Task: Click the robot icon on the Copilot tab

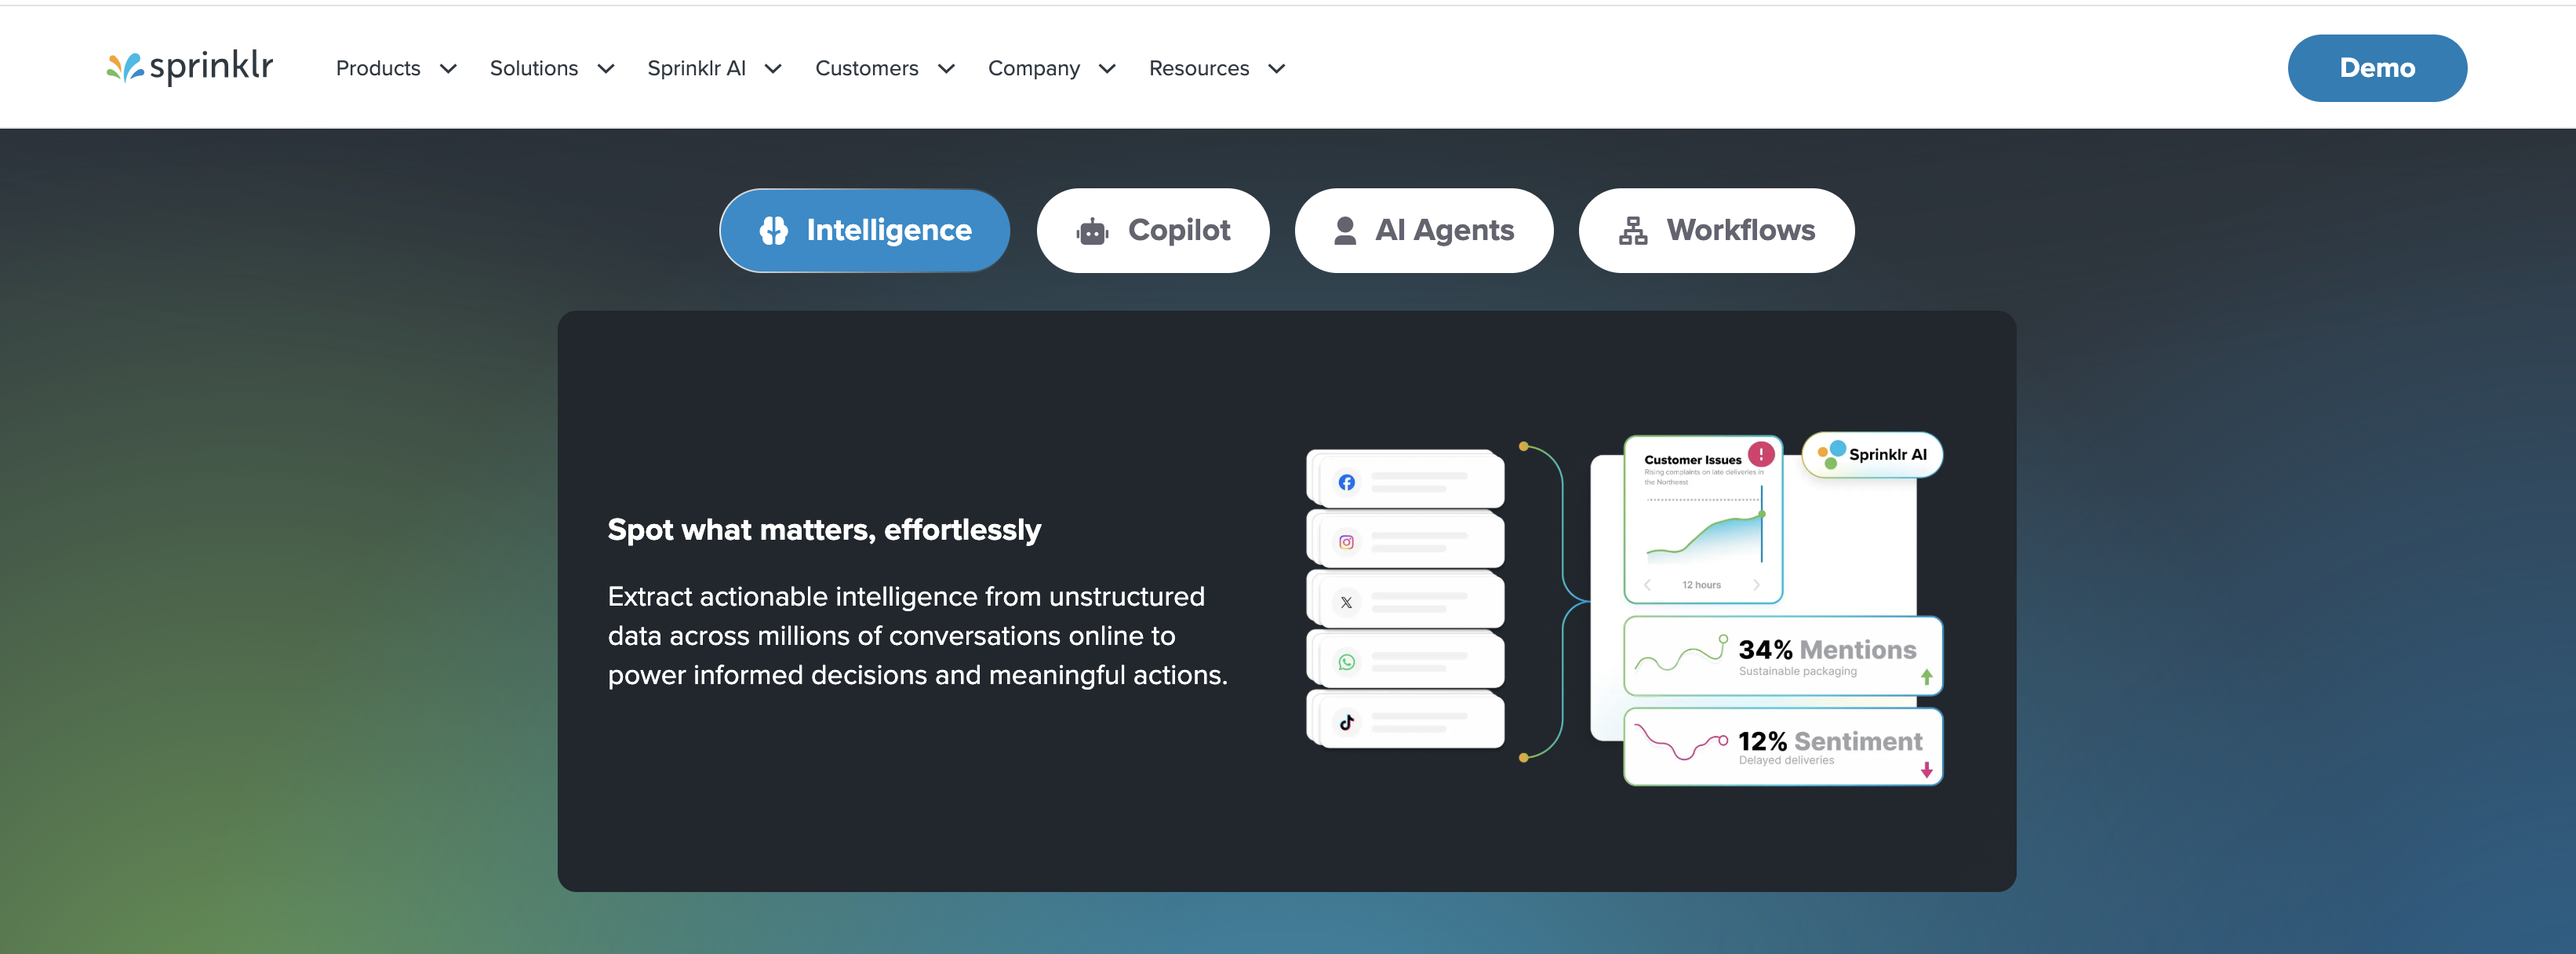Action: click(x=1092, y=232)
